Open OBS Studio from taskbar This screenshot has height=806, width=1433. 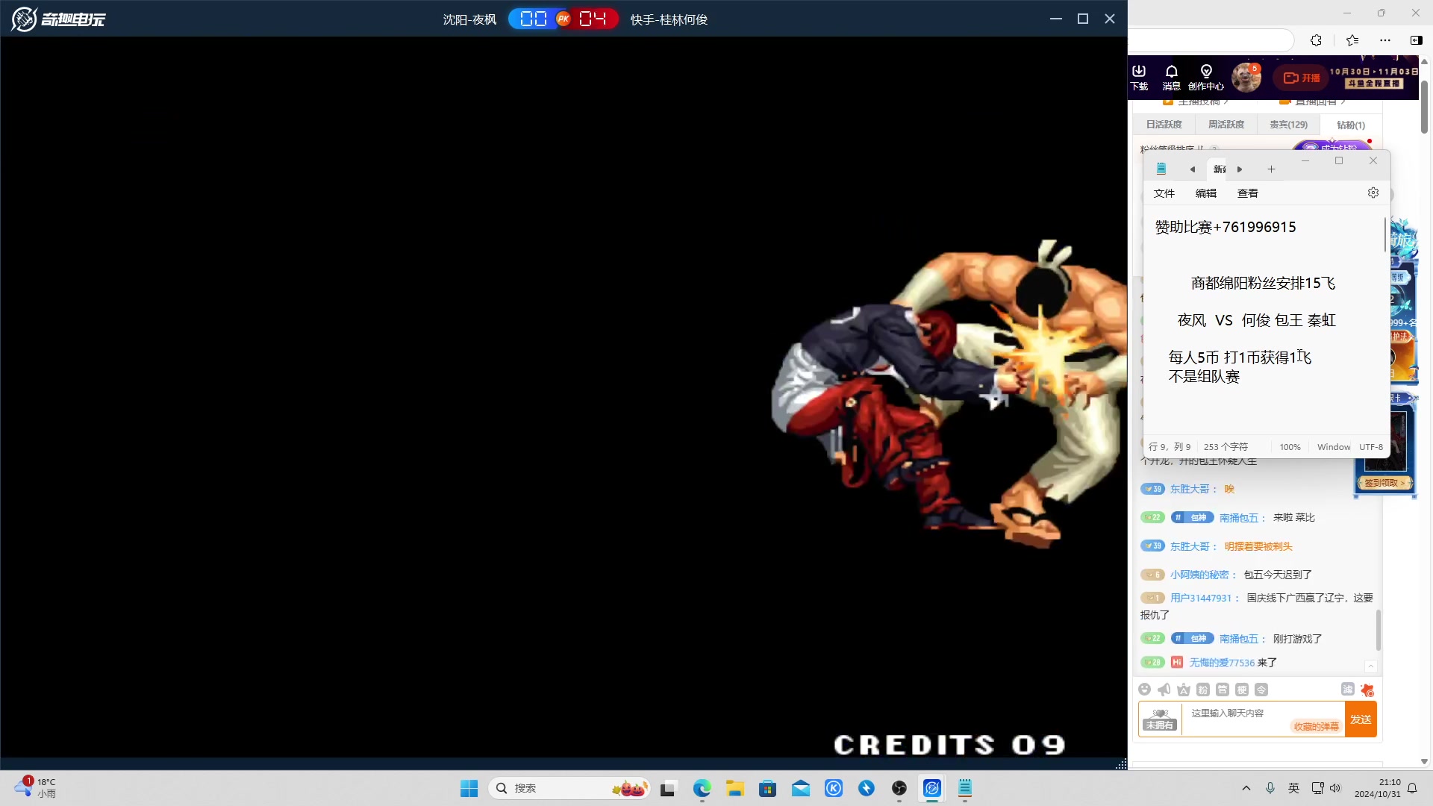pyautogui.click(x=899, y=788)
